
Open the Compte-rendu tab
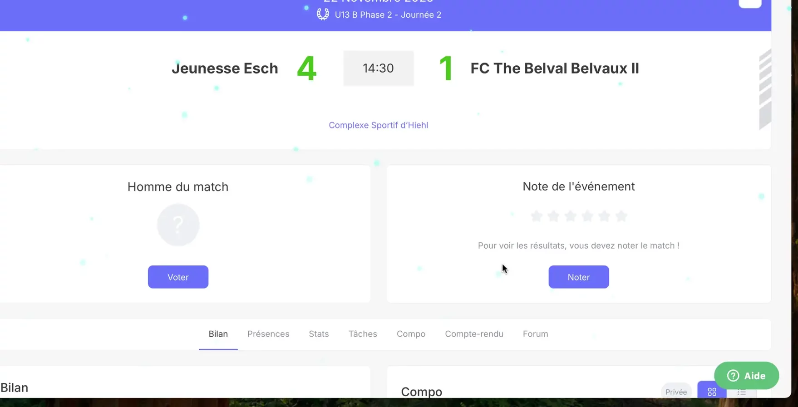474,334
